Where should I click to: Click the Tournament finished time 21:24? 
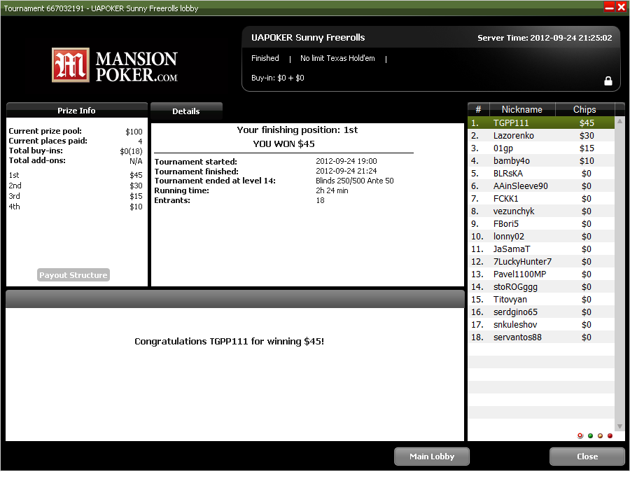tap(346, 171)
